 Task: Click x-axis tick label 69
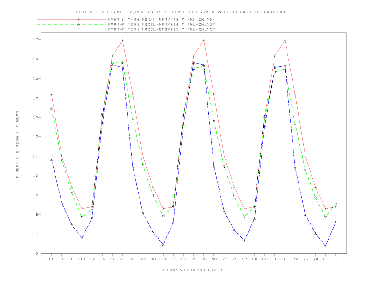tap(285, 259)
